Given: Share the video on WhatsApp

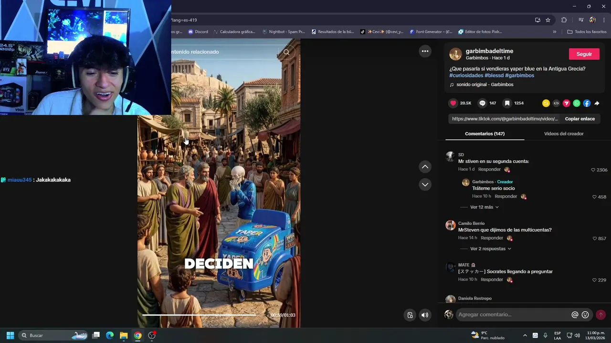Looking at the screenshot, I should tap(577, 103).
